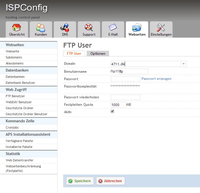Open WebDAV Benutzer sidebar entry

click(19, 102)
